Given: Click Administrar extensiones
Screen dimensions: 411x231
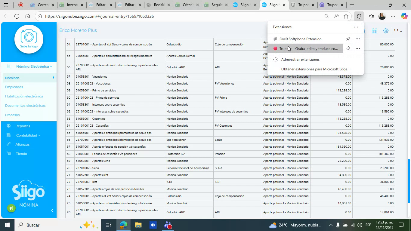Looking at the screenshot, I should [x=300, y=60].
